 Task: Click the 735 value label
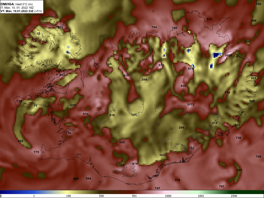coord(19,101)
